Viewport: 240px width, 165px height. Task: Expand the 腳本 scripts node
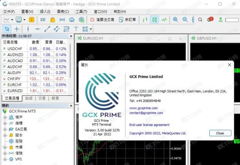(x=5, y=135)
